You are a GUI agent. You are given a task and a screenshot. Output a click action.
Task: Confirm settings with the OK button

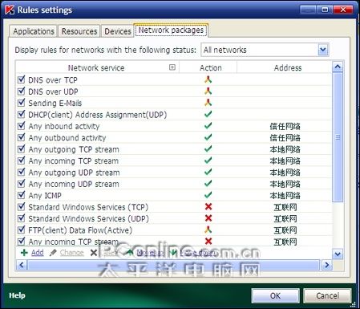275,295
